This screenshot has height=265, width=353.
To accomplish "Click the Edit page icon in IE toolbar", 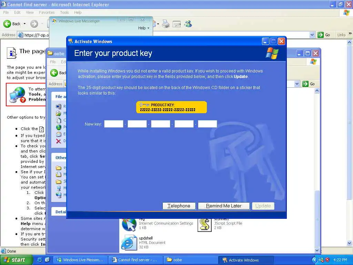I will (x=177, y=24).
